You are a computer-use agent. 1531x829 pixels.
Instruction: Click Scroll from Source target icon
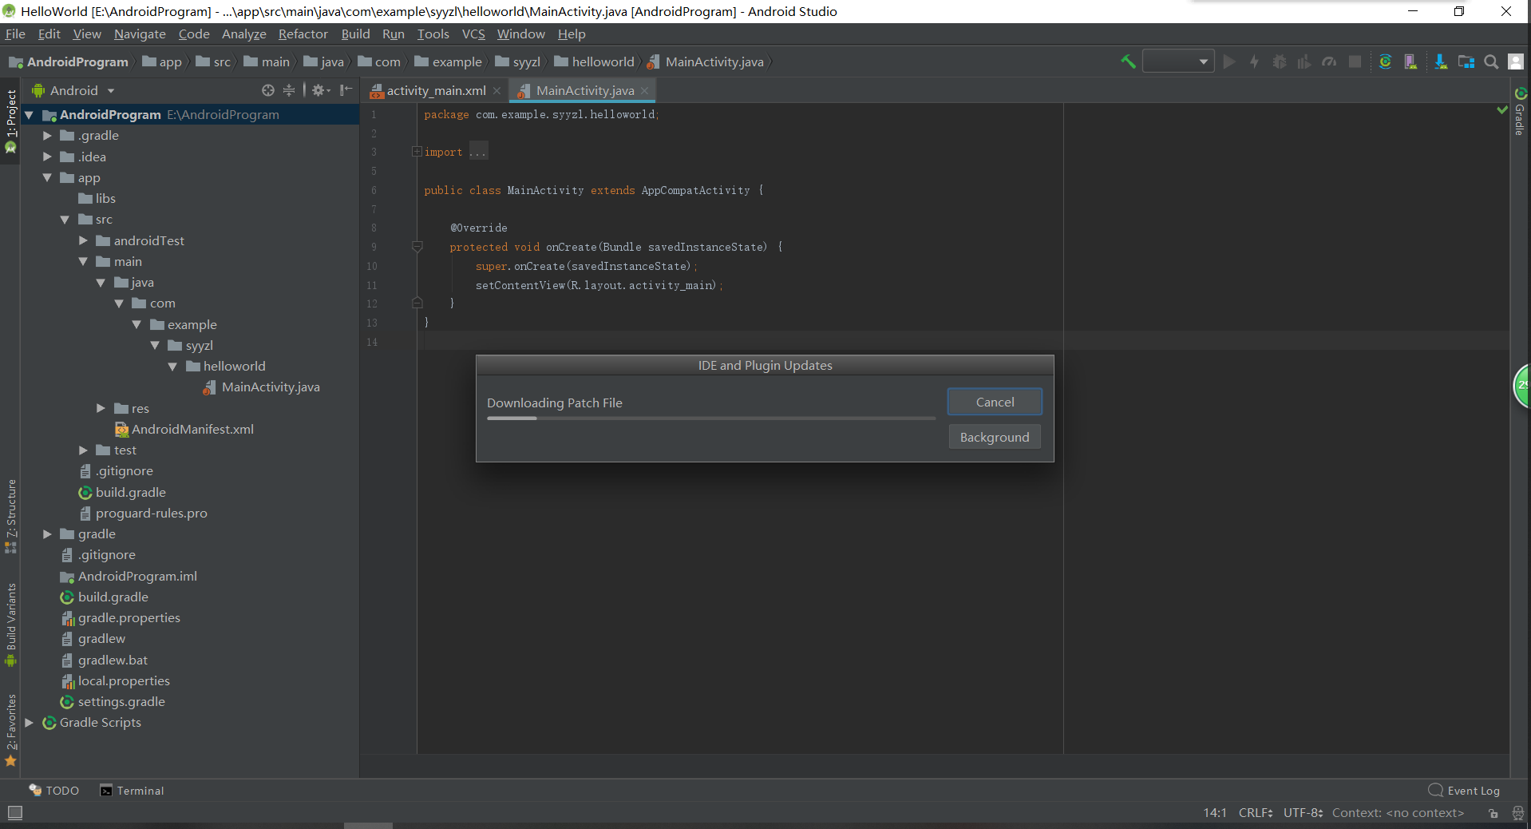pos(268,90)
